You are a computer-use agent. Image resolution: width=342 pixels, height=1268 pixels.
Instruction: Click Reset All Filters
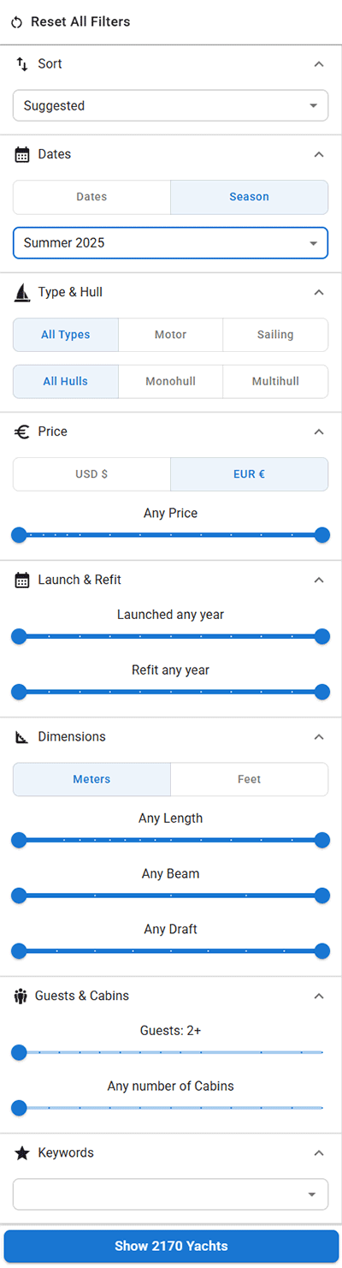click(x=80, y=21)
